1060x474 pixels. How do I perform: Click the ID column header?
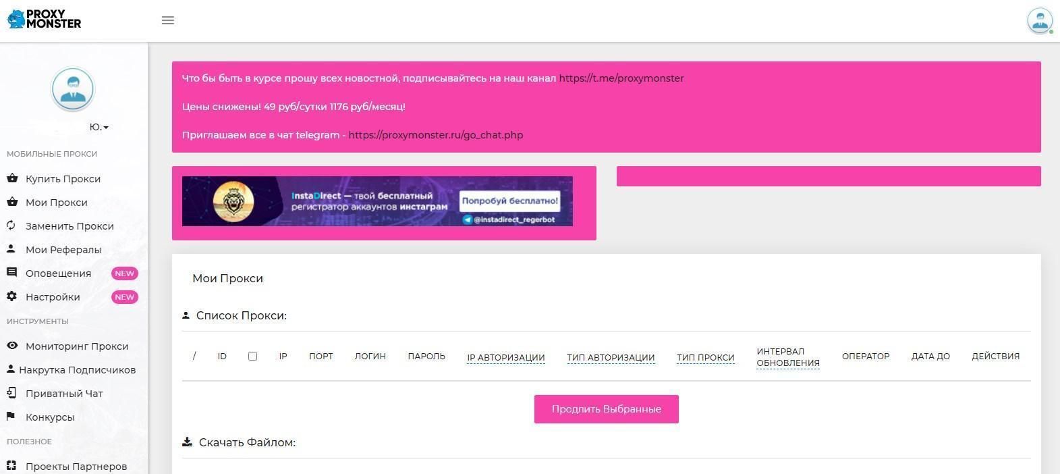[x=222, y=356]
